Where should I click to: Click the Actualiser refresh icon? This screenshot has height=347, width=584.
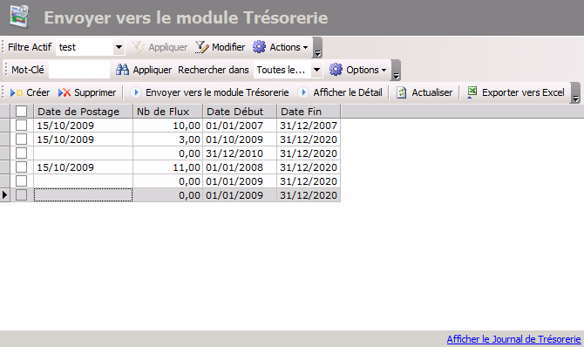(401, 92)
